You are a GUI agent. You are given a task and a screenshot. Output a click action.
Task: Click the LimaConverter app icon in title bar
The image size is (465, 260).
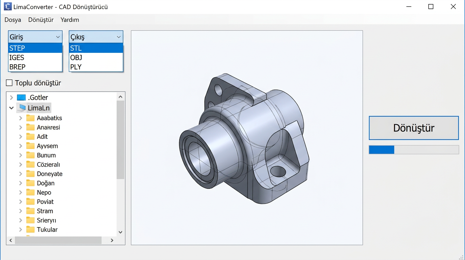[x=8, y=6]
